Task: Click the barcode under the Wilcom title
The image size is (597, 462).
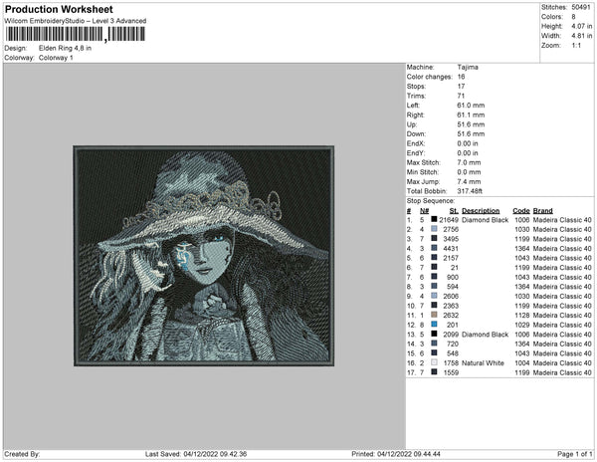Action: pyautogui.click(x=75, y=34)
